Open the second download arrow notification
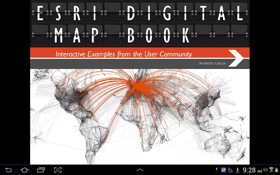The width and height of the screenshot is (280, 175). click(238, 170)
